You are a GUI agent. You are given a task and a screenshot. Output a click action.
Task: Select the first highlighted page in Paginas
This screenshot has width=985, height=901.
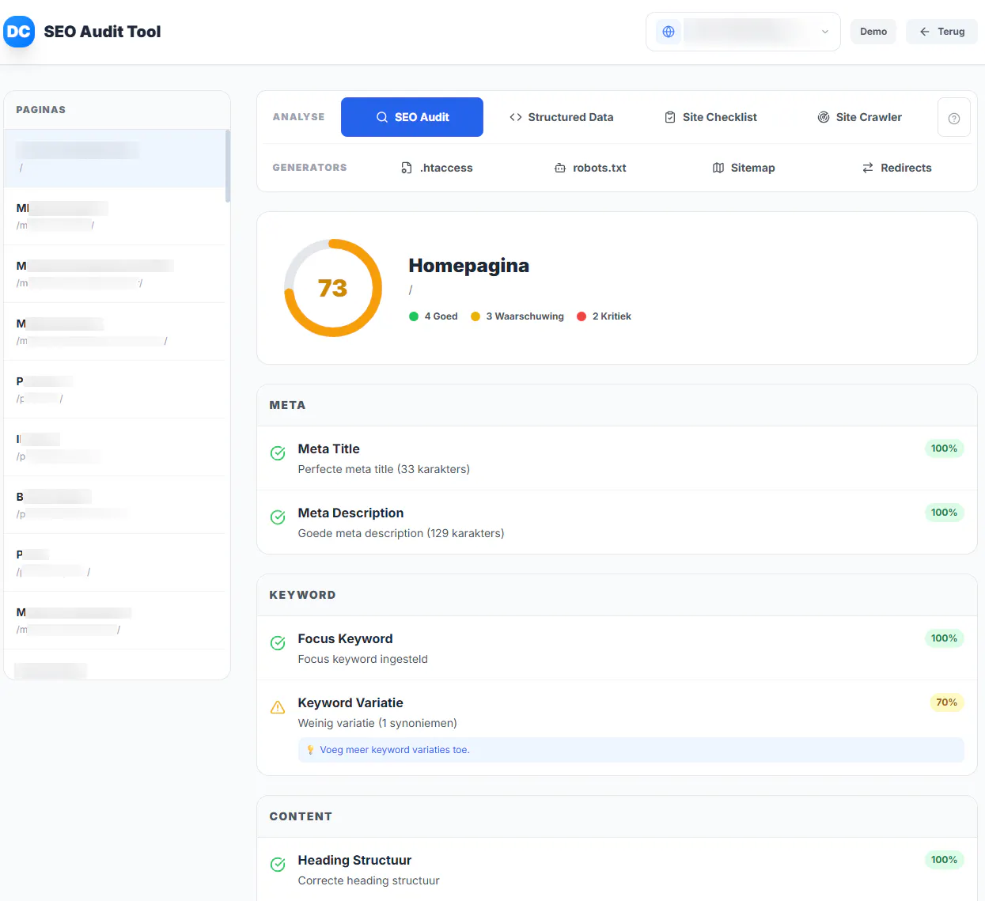[115, 158]
